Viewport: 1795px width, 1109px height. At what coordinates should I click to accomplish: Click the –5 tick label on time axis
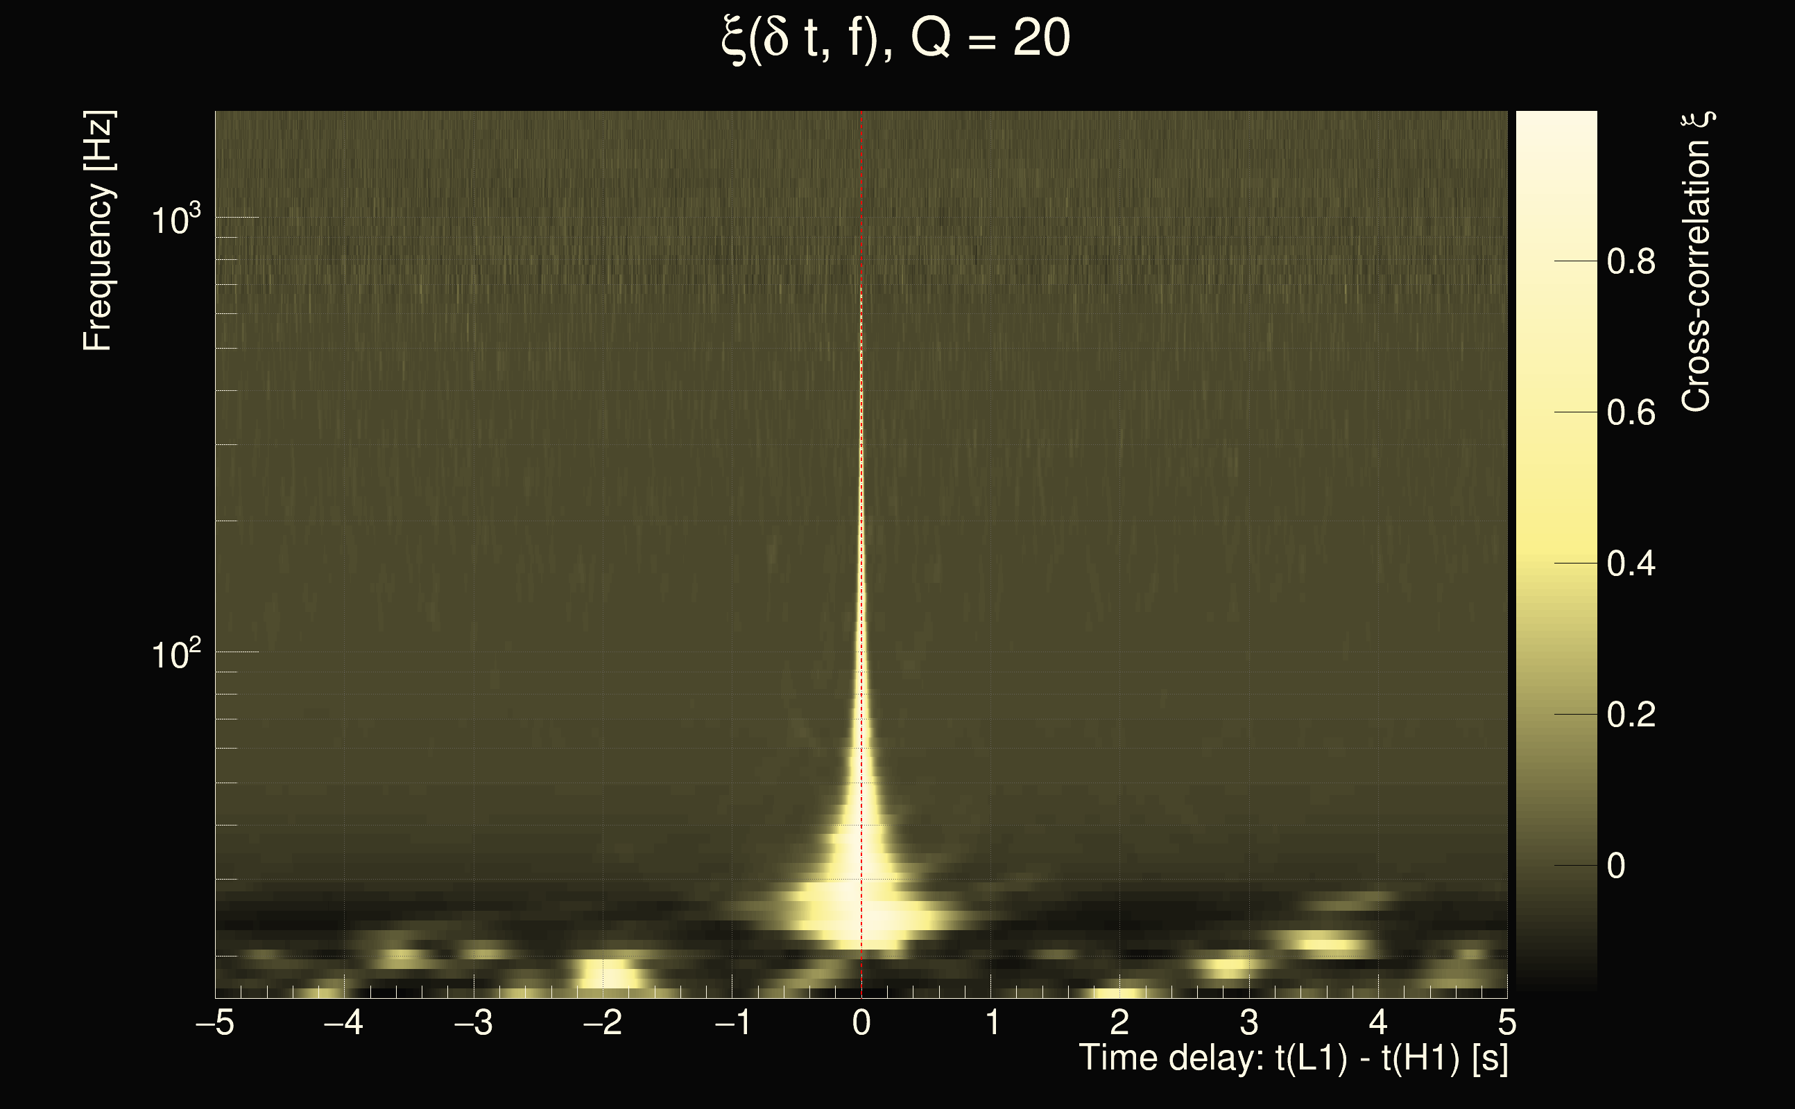pos(215,1022)
